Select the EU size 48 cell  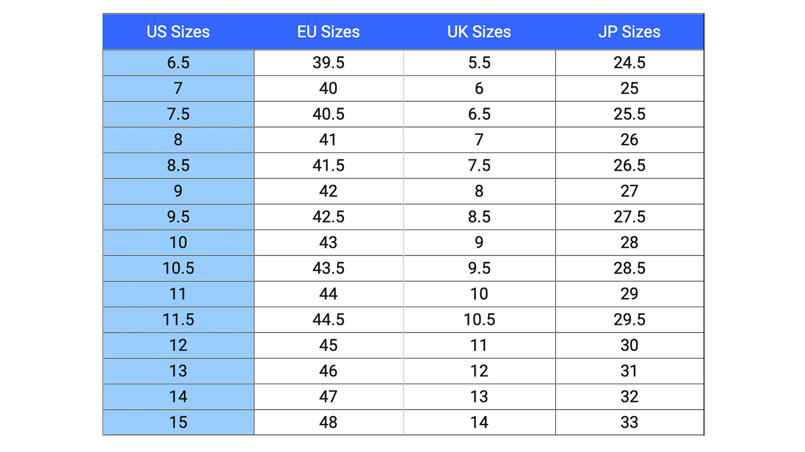click(329, 423)
